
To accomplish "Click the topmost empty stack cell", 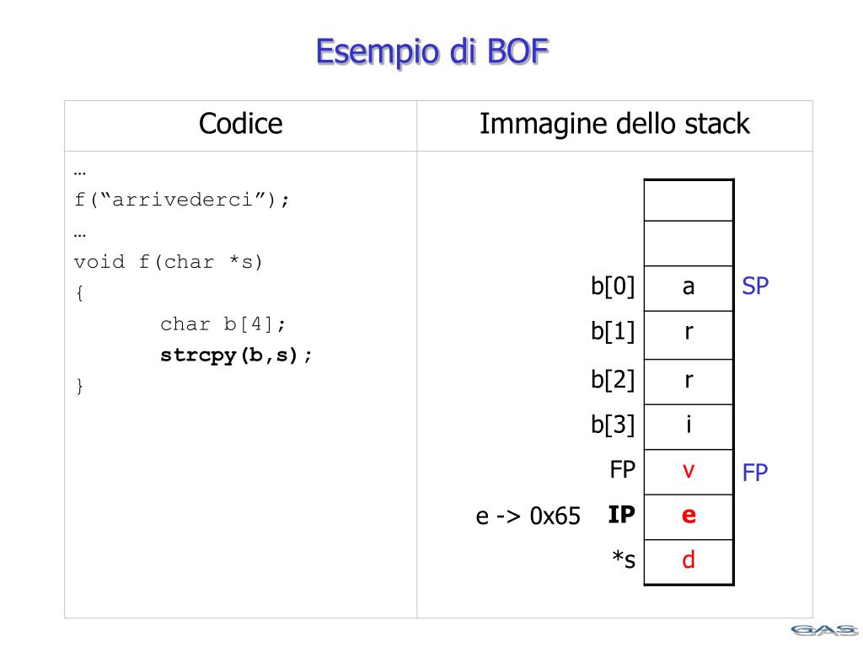I will coord(689,201).
